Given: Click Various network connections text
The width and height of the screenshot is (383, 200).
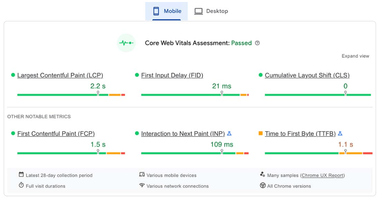Looking at the screenshot, I should (x=178, y=186).
